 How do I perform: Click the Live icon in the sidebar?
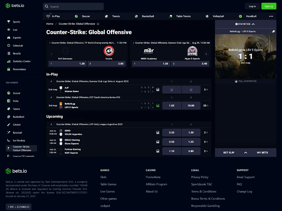[8, 30]
